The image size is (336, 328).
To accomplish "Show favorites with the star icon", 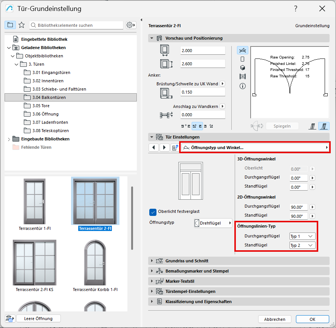I will 22,25.
